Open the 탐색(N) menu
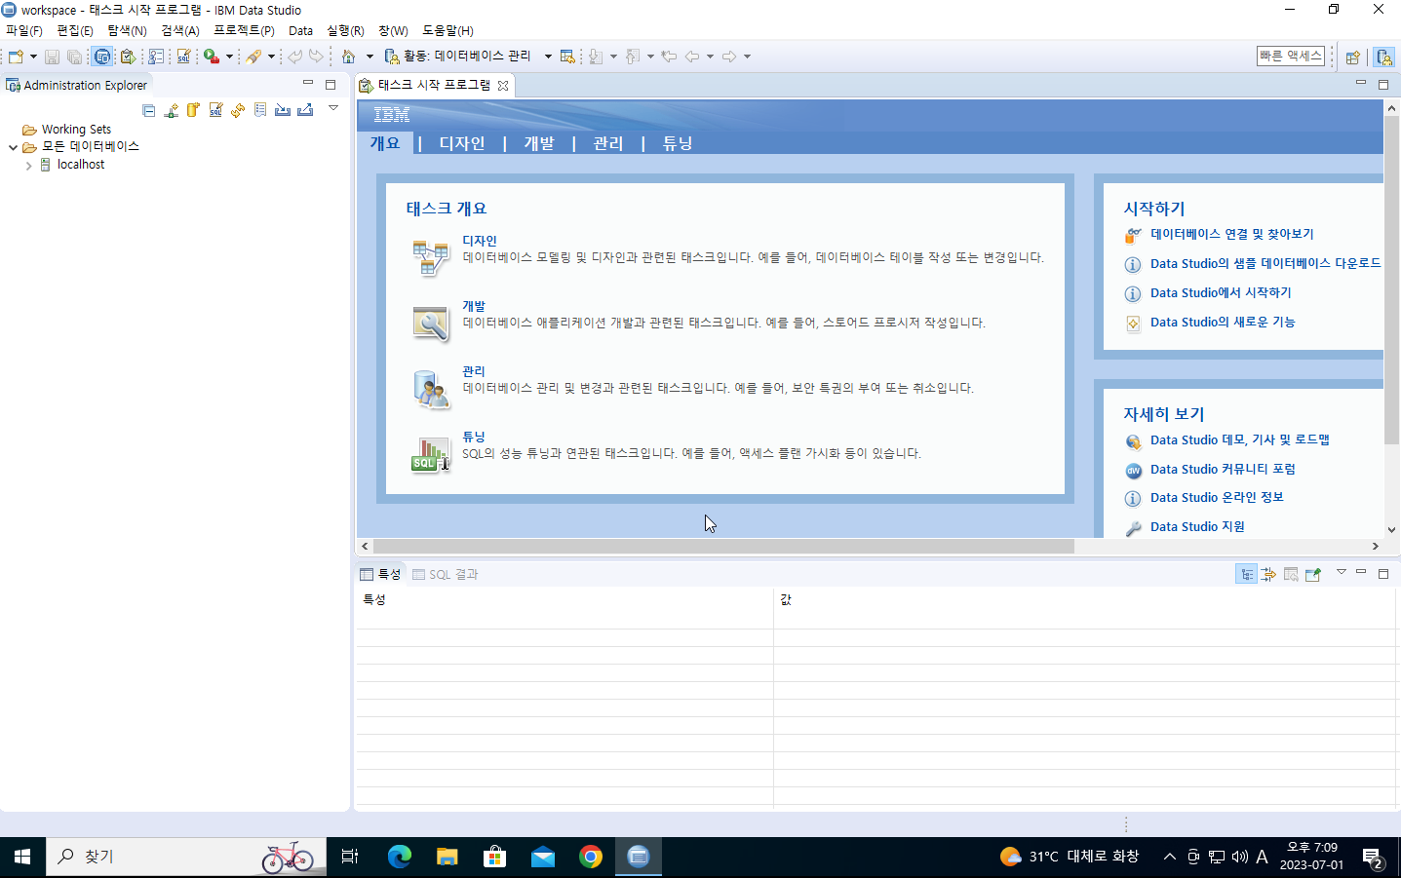The height and width of the screenshot is (878, 1401). 127,30
